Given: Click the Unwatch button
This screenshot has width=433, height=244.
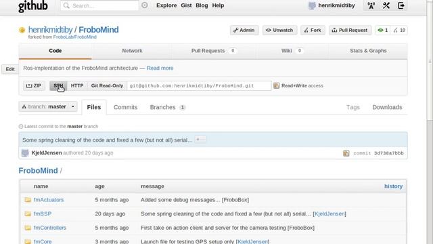Looking at the screenshot, I should (x=279, y=30).
